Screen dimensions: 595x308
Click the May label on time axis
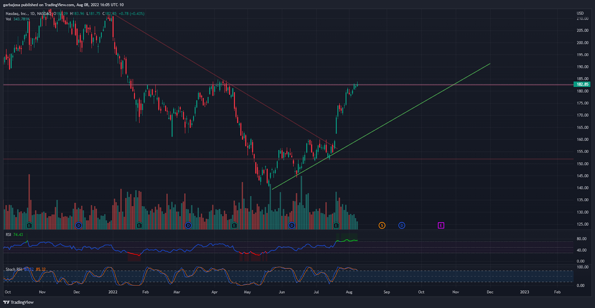click(x=247, y=292)
